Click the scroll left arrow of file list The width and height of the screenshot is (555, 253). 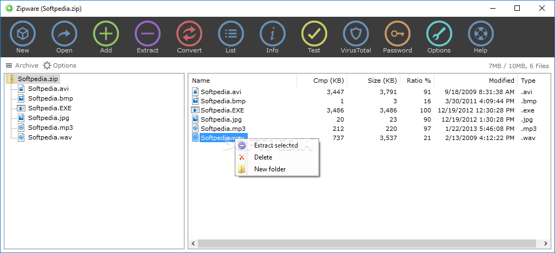coord(193,243)
